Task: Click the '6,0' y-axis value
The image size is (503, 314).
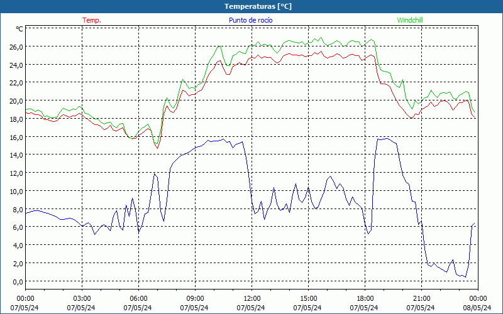Action: [18, 227]
